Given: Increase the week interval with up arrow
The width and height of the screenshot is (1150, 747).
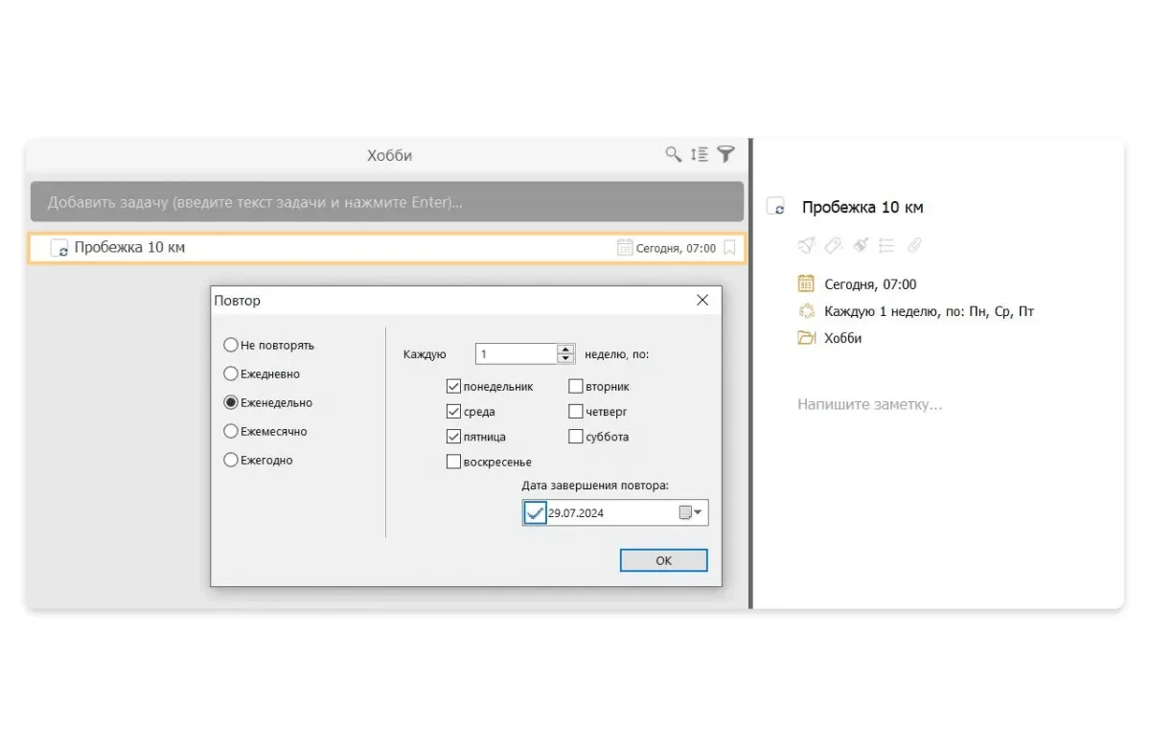Looking at the screenshot, I should [565, 350].
